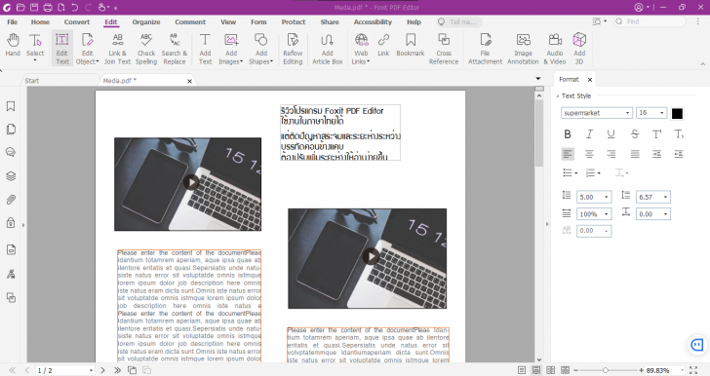Select Add Article Box

pyautogui.click(x=327, y=48)
